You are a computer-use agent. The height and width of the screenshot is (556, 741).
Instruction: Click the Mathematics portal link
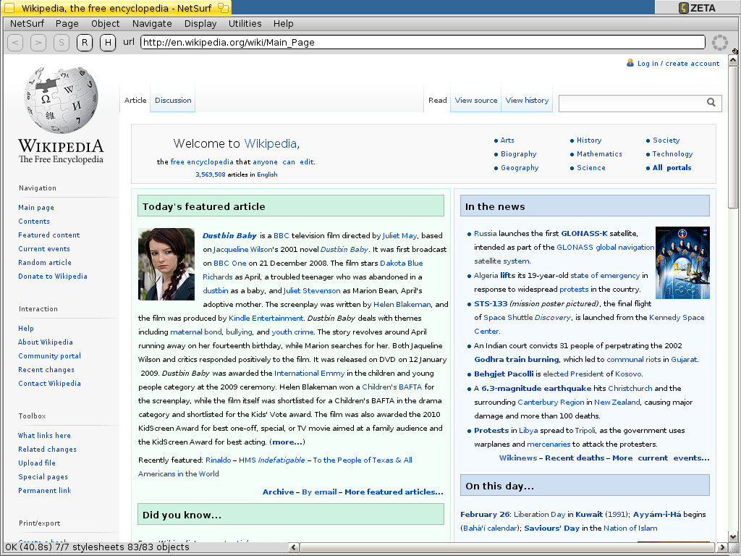point(599,154)
